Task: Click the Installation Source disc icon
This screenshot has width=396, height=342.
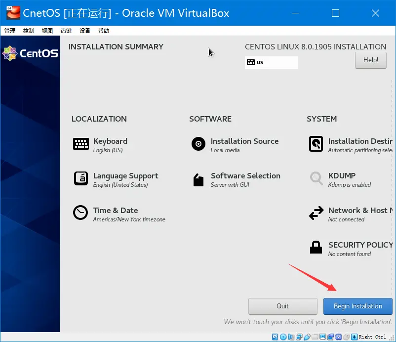Action: tap(198, 144)
